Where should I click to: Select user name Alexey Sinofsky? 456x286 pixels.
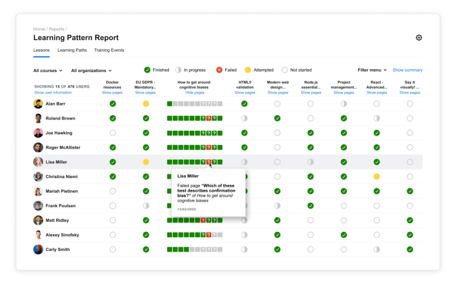point(62,235)
